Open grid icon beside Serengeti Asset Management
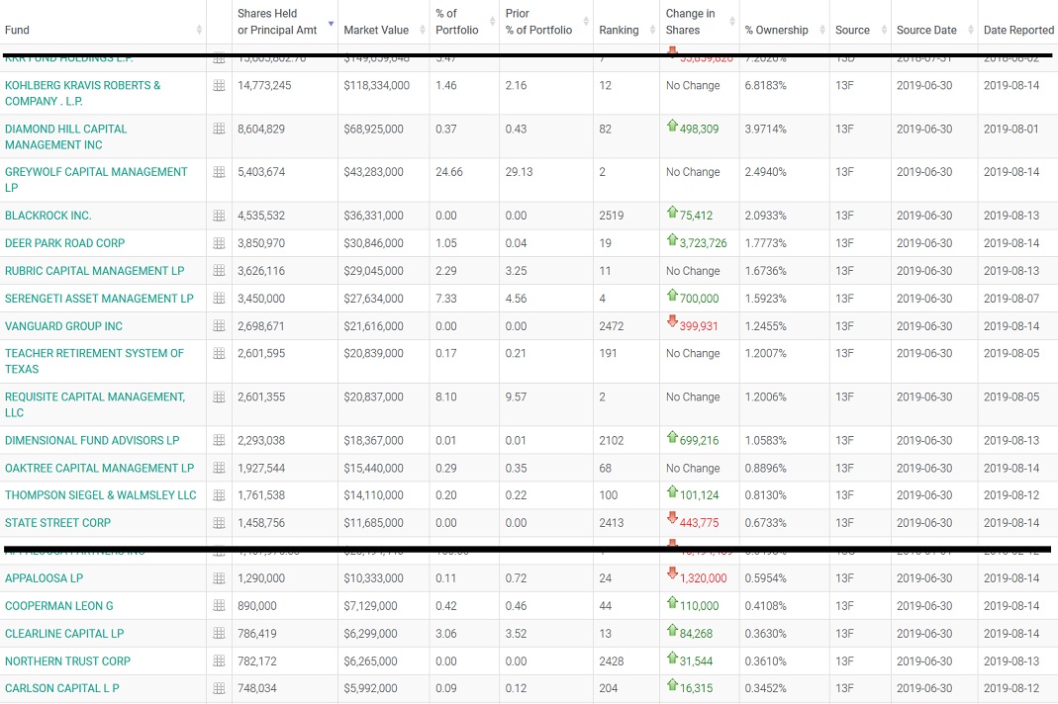 click(x=219, y=299)
